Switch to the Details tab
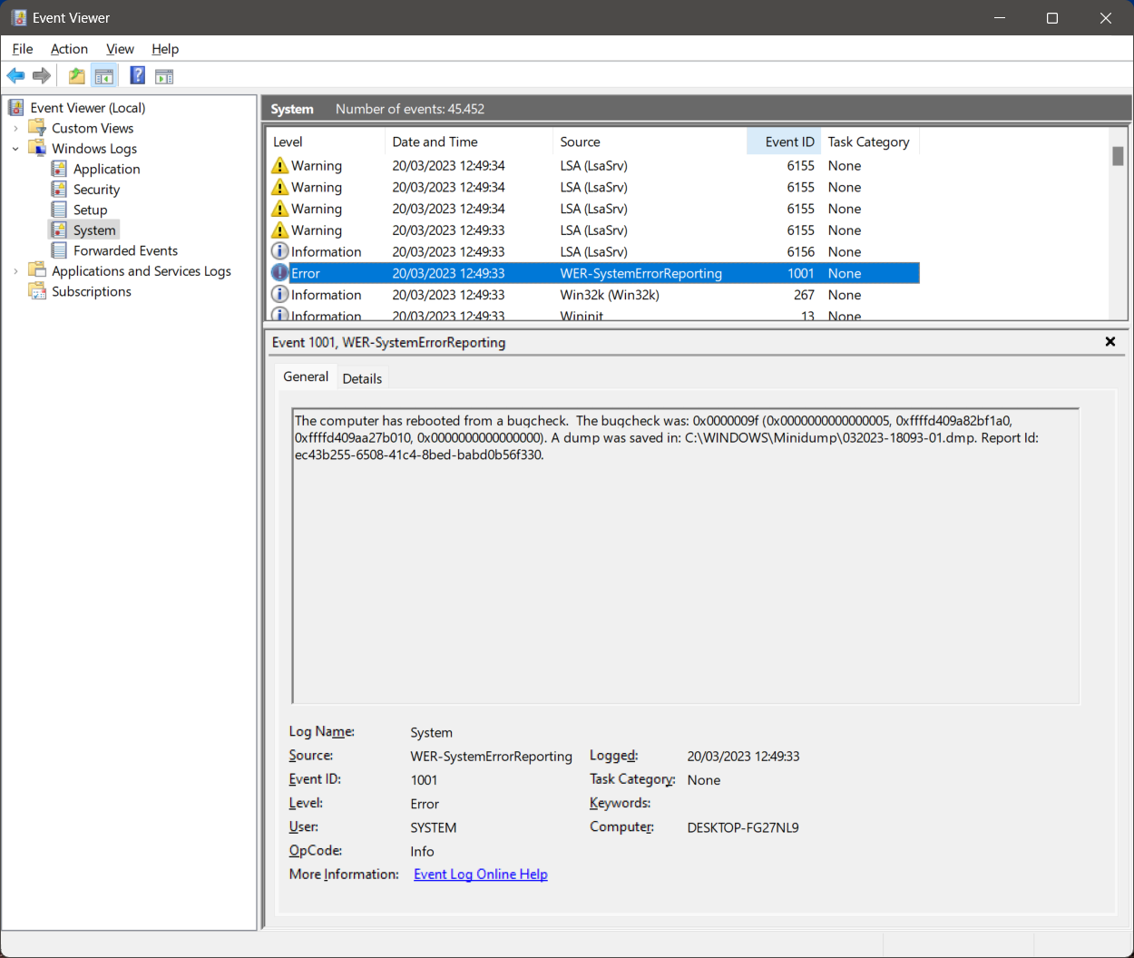The image size is (1134, 958). coord(362,378)
